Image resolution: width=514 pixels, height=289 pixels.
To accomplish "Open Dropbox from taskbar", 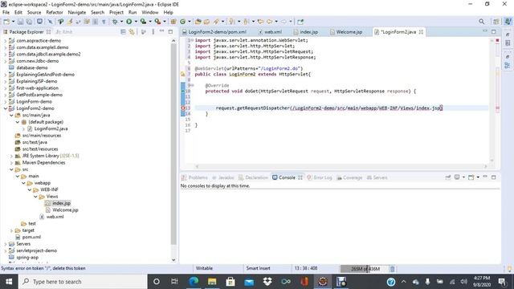I will click(x=267, y=282).
